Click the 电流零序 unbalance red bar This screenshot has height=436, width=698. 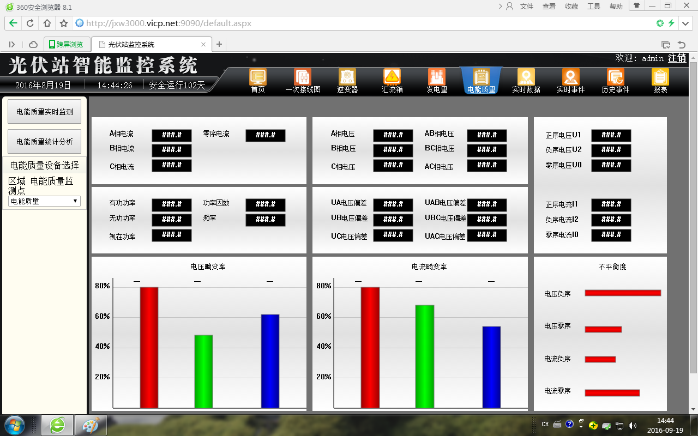(x=612, y=392)
